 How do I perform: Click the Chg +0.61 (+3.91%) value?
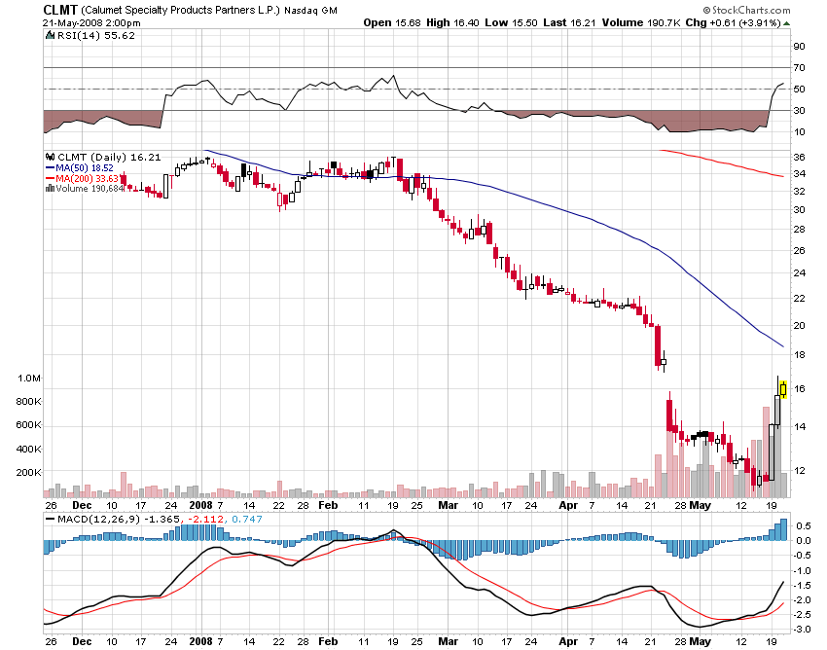(734, 22)
